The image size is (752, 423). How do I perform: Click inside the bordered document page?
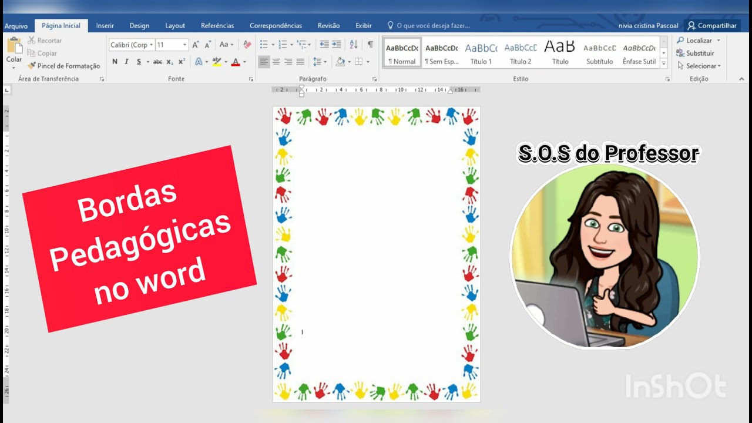376,254
